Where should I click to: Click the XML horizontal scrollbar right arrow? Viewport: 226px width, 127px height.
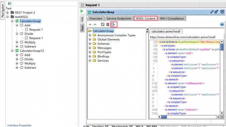tap(218, 117)
